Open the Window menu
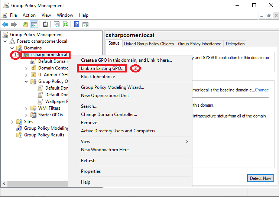This screenshot has width=279, height=197. (65, 15)
